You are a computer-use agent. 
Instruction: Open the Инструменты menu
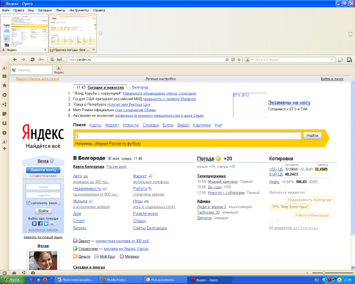tap(79, 10)
